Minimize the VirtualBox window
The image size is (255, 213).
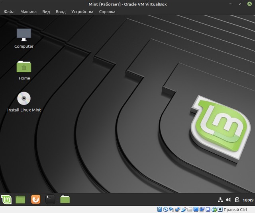(x=230, y=4)
